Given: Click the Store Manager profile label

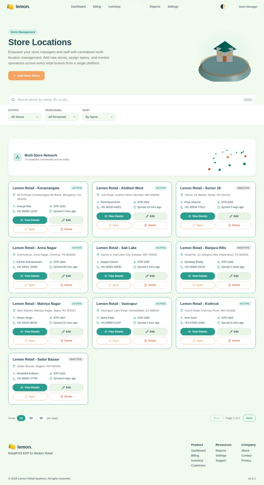Looking at the screenshot, I should point(248,7).
